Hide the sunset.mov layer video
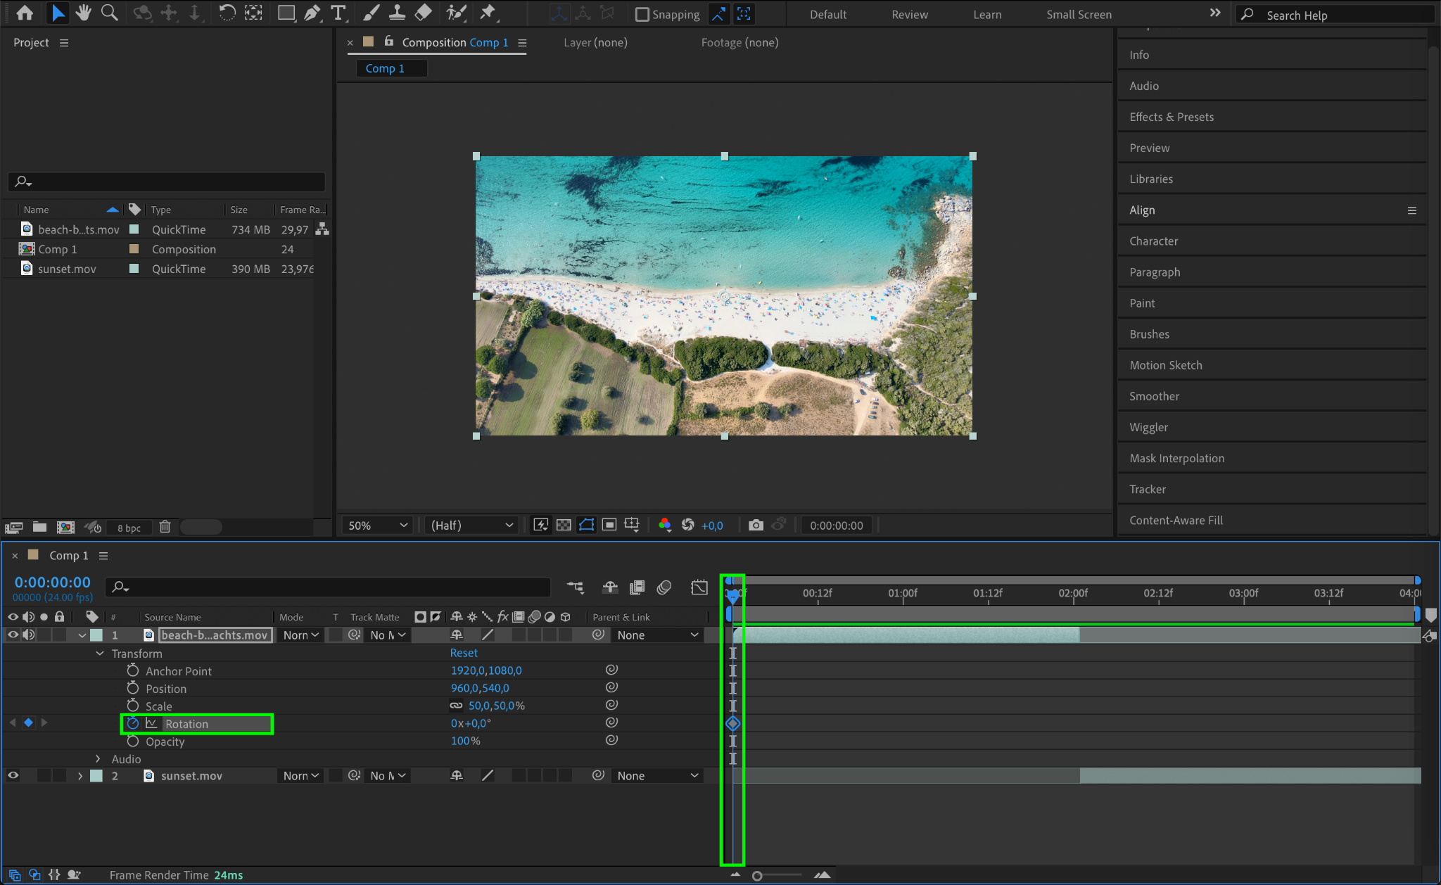Screen dimensions: 1441x885 13,775
